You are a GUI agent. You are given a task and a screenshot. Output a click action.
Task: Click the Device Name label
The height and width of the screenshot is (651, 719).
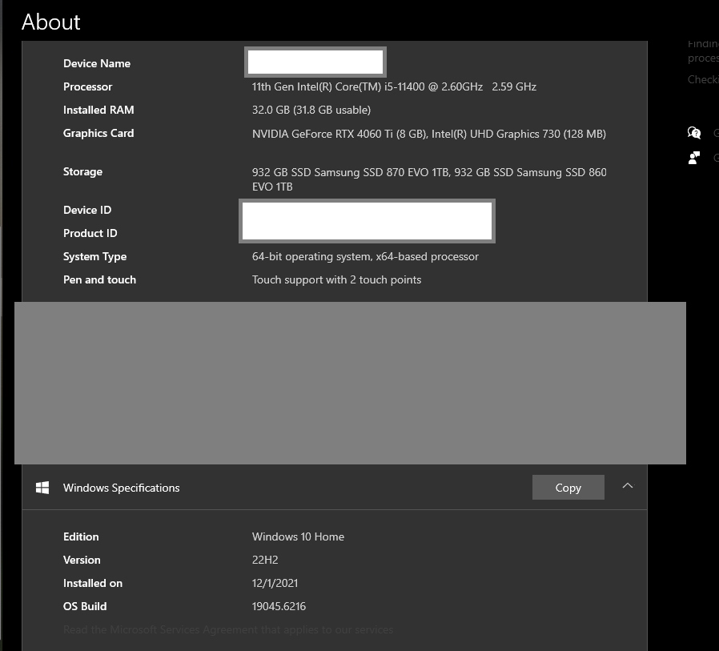pos(97,63)
